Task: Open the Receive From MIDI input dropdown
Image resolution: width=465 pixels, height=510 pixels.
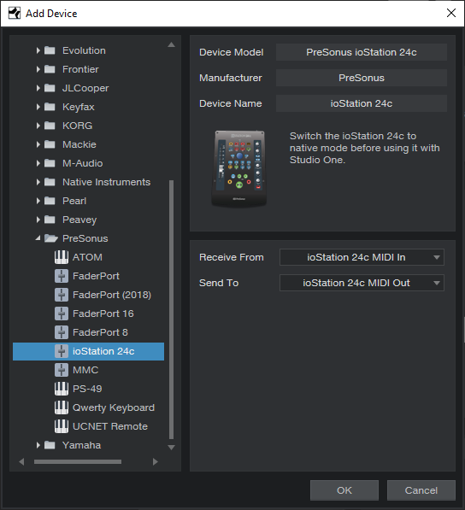Action: tap(362, 257)
